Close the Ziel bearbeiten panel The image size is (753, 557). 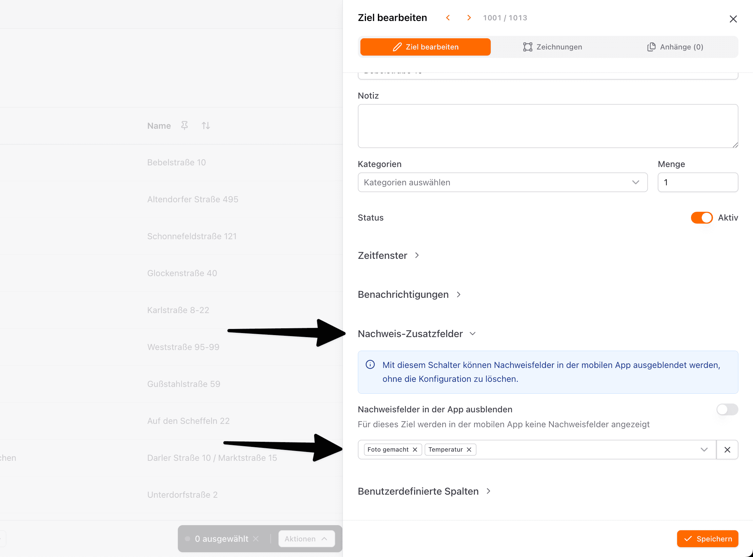click(733, 19)
